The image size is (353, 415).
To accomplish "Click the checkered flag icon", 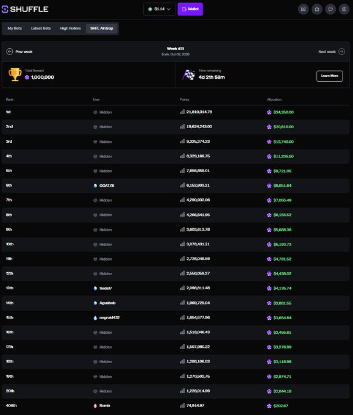I will (x=188, y=74).
